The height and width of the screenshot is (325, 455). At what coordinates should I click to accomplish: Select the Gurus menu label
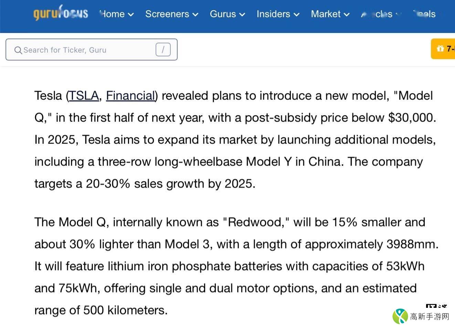(x=223, y=14)
